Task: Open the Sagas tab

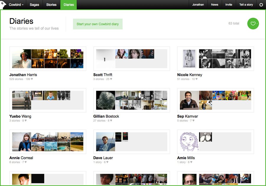Action: click(x=35, y=4)
